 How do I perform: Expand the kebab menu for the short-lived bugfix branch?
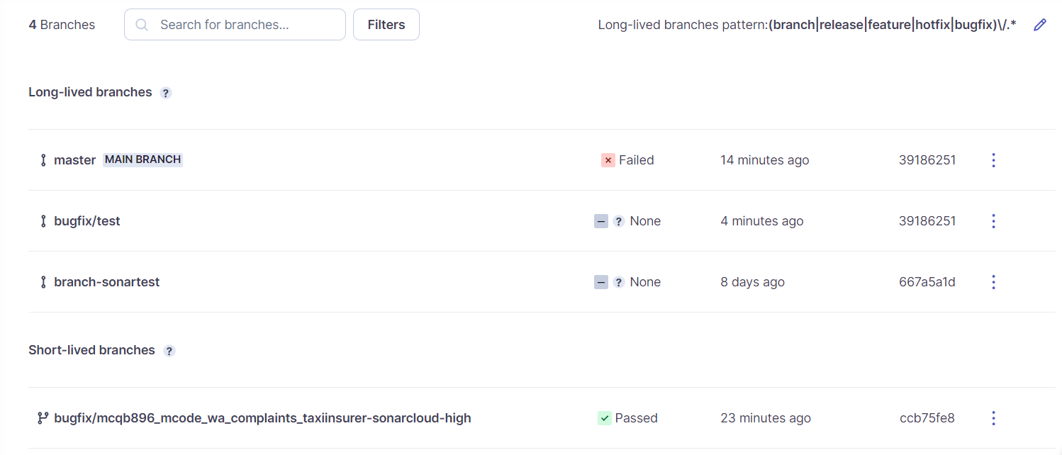[993, 418]
